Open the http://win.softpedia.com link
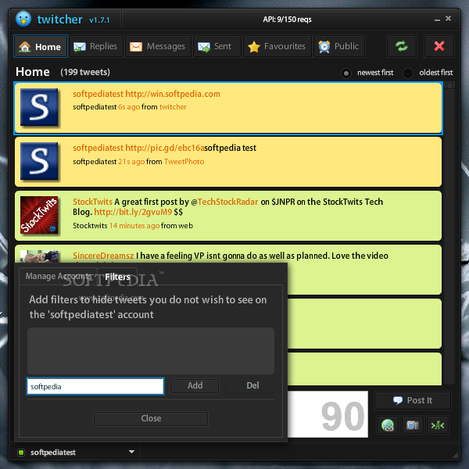The image size is (469, 469). pyautogui.click(x=173, y=94)
